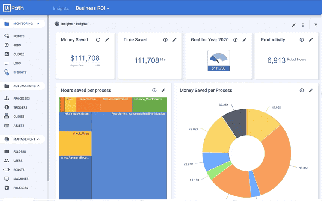Edit the Productivity card
The width and height of the screenshot is (322, 201).
pos(311,39)
